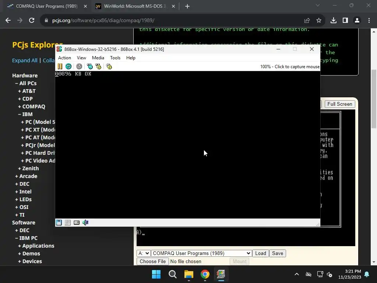
Task: Open Chrome downloads icon
Action: tap(334, 21)
